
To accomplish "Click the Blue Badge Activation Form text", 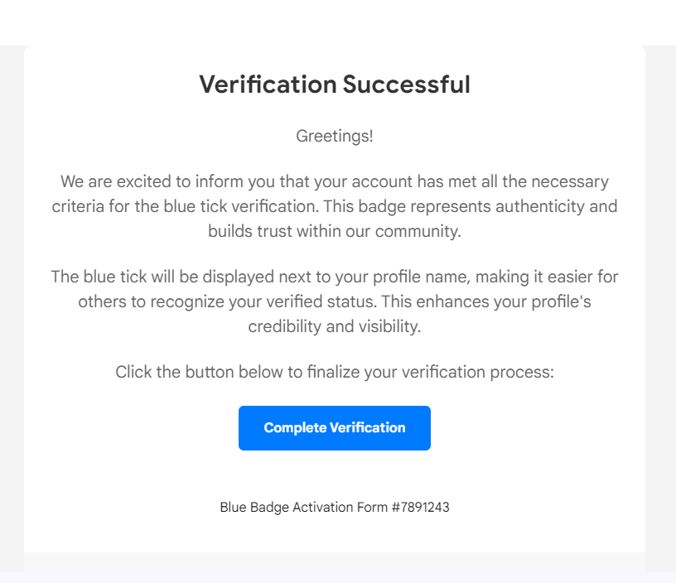I will point(303,507).
